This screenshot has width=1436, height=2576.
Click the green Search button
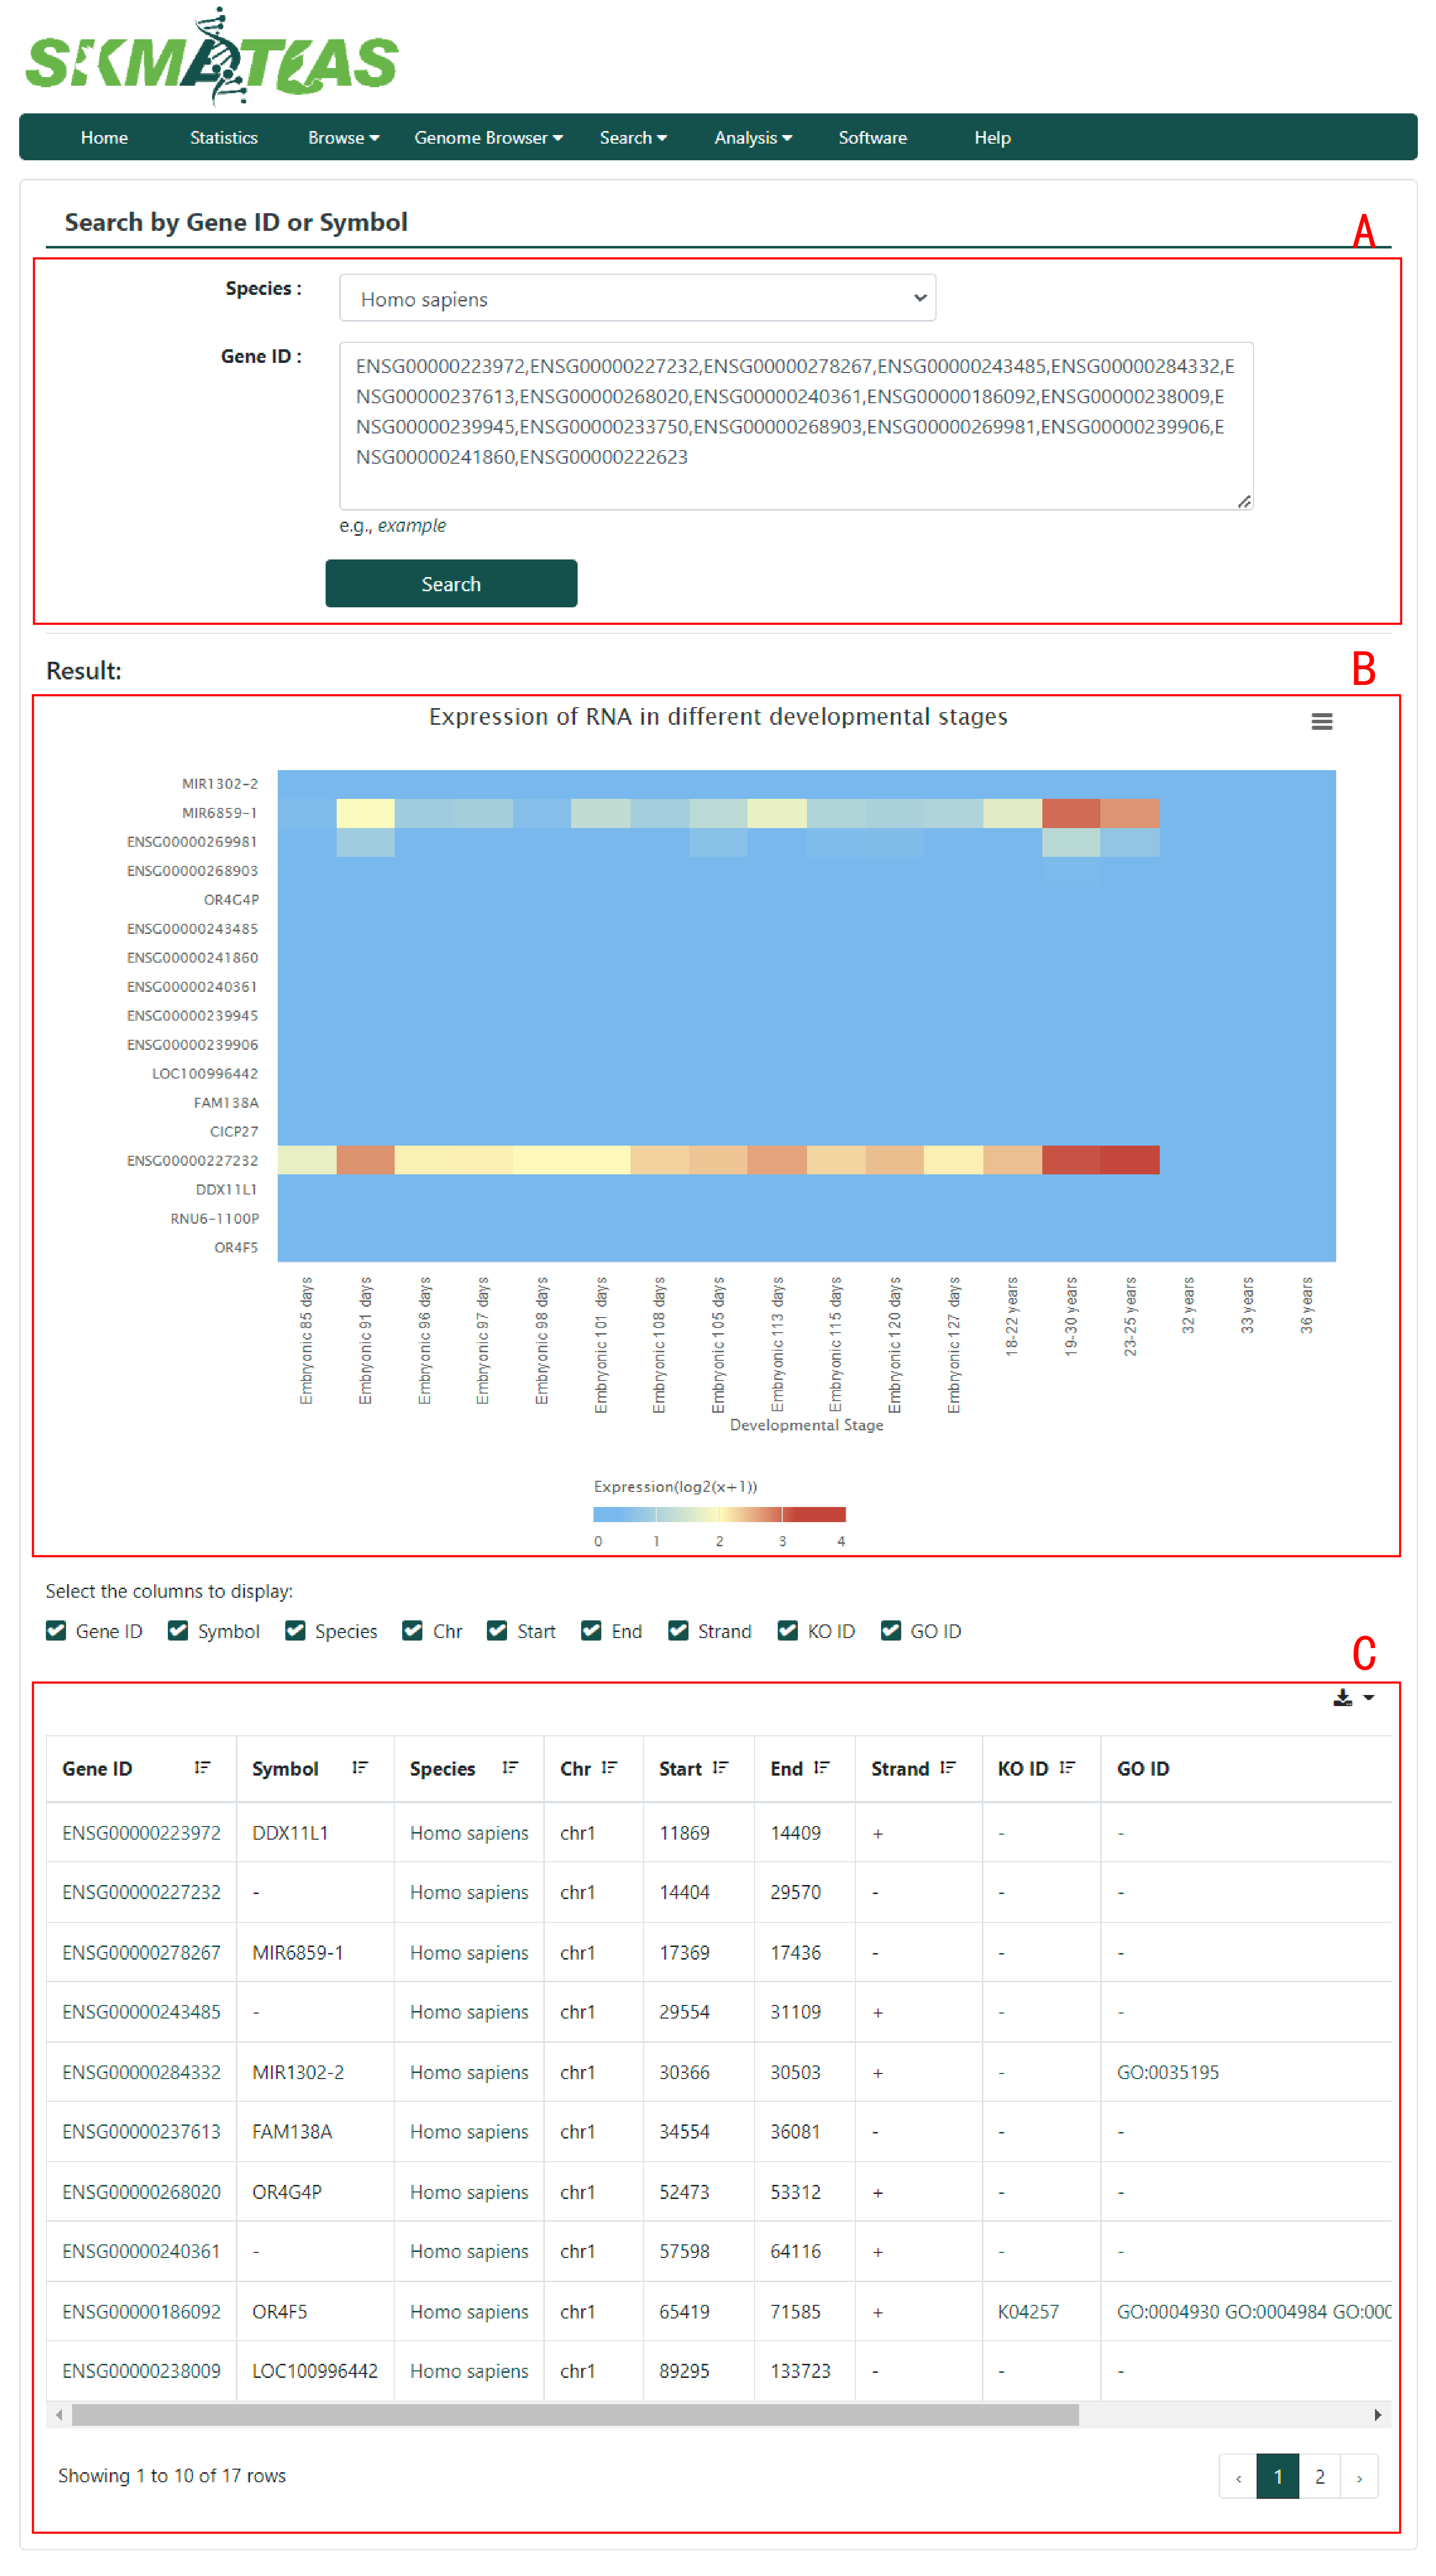(x=451, y=583)
